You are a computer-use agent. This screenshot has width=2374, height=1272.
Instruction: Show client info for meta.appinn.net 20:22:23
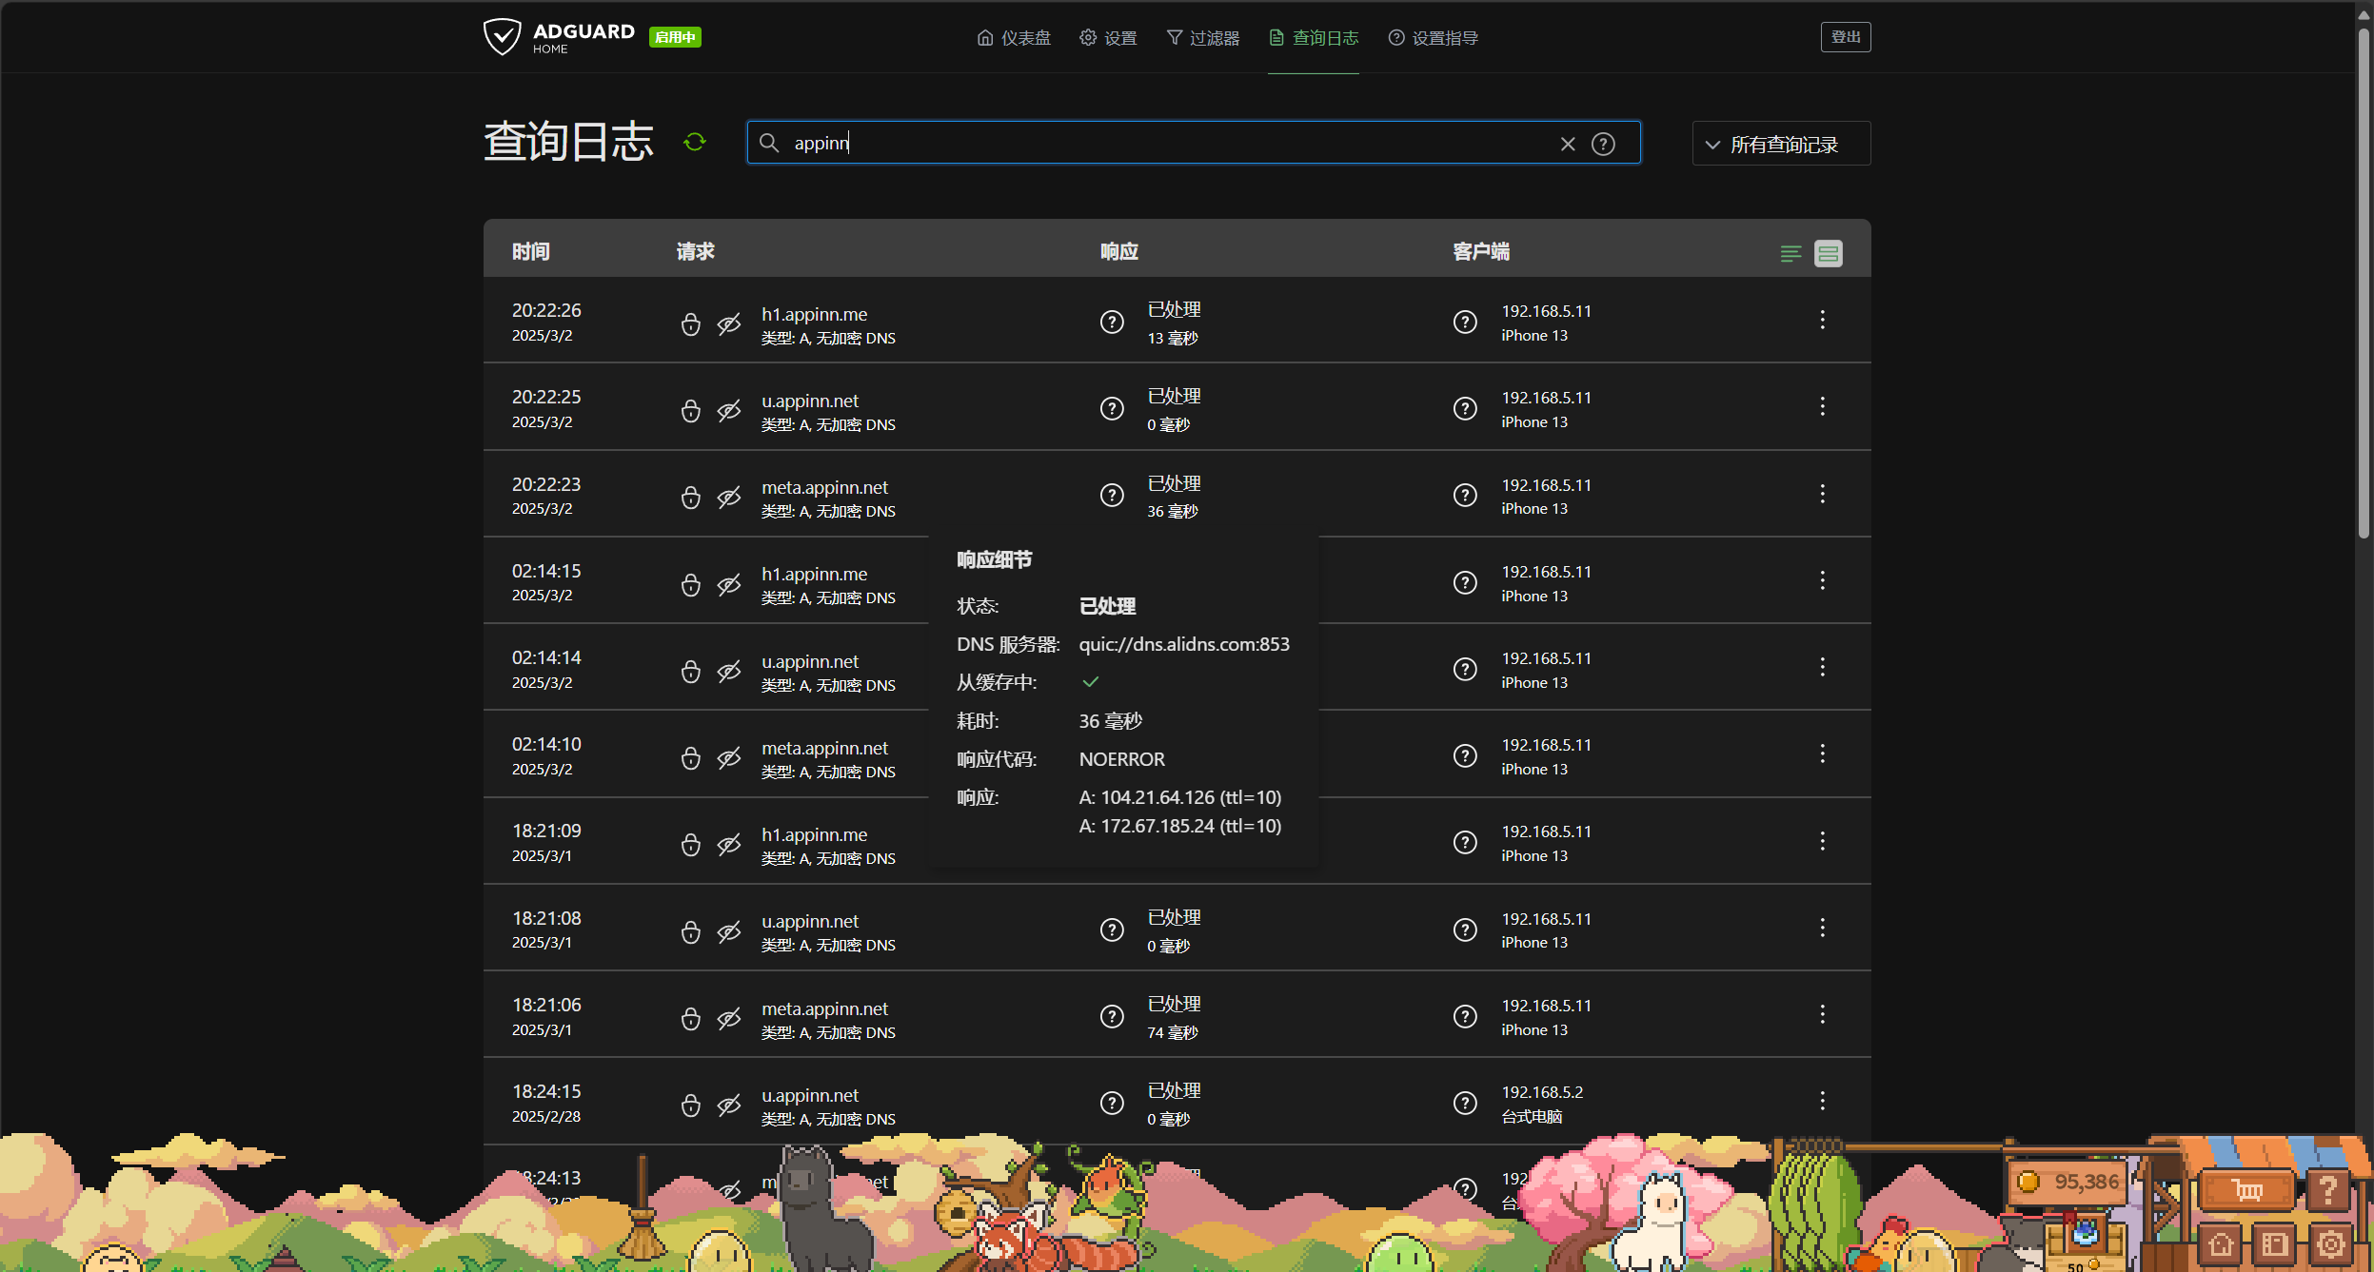coord(1465,496)
